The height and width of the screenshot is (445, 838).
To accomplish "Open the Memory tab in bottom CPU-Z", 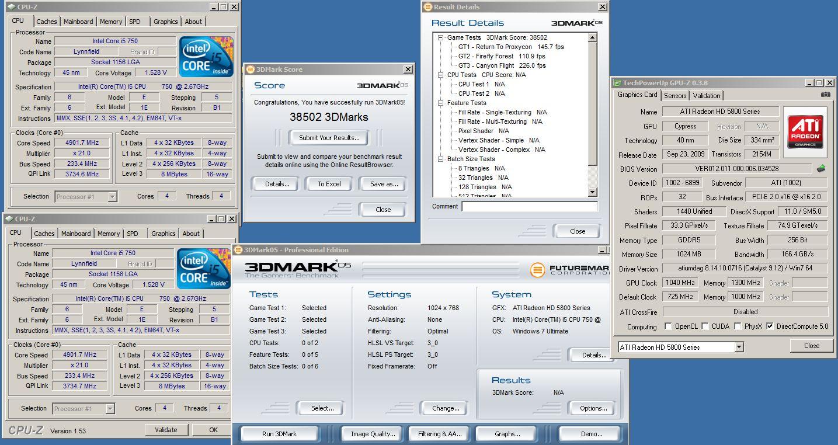I will tap(109, 234).
